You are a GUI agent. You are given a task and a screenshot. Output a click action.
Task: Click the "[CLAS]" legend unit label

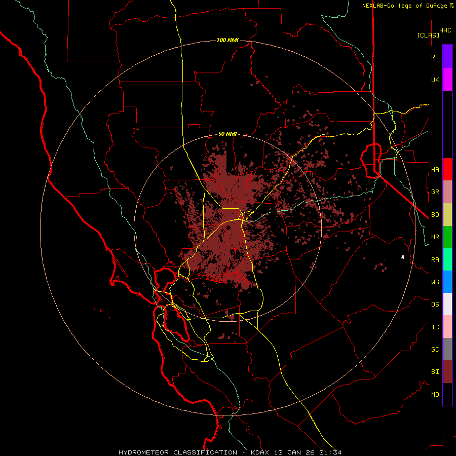point(428,35)
